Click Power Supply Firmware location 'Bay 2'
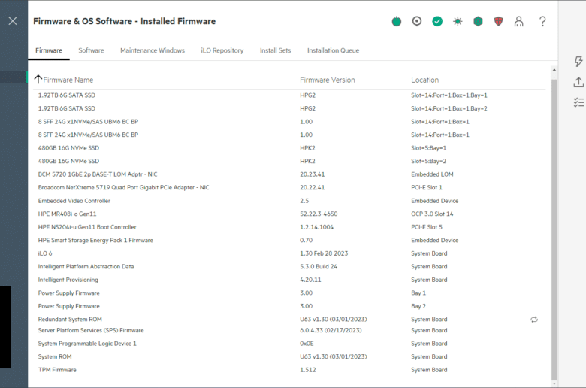 pos(418,306)
